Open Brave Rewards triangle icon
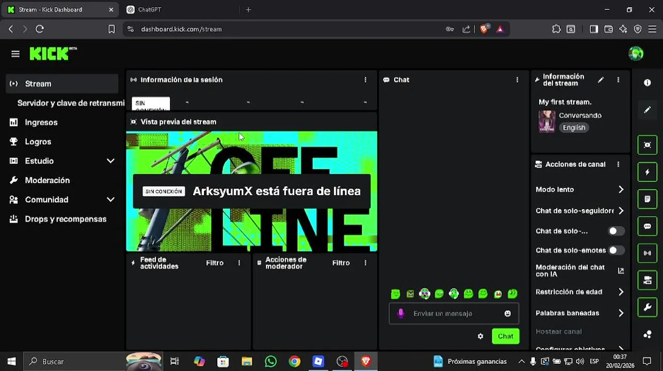Viewport: 663px width, 371px height. pyautogui.click(x=500, y=29)
